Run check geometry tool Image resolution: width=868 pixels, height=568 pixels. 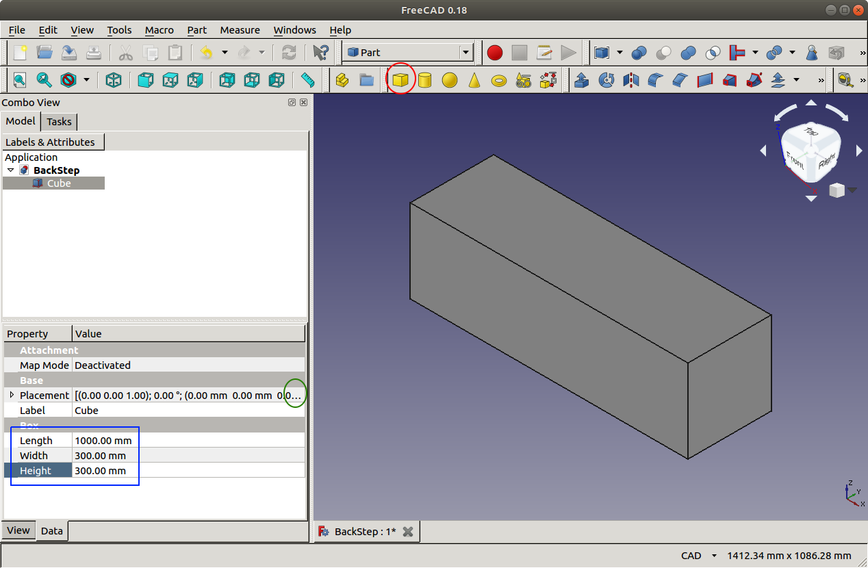coord(812,53)
